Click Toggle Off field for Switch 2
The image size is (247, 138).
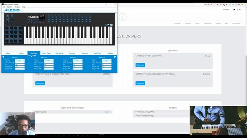49,69
